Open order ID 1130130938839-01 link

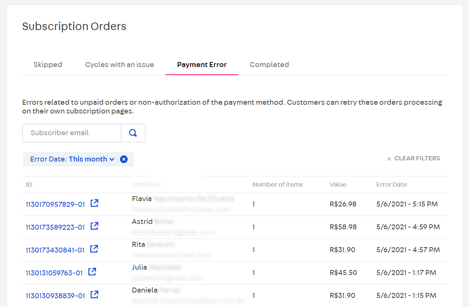tap(55, 296)
